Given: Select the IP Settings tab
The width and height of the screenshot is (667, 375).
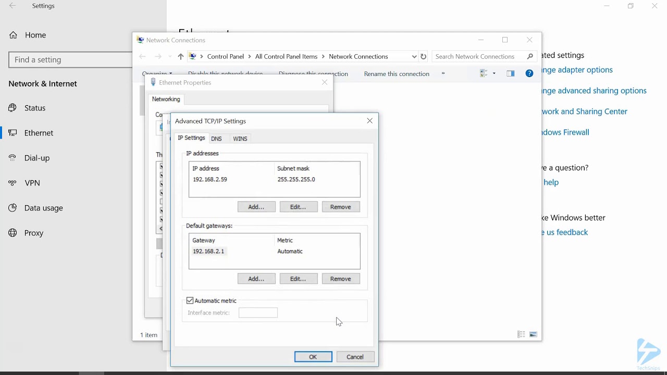Looking at the screenshot, I should pyautogui.click(x=191, y=138).
